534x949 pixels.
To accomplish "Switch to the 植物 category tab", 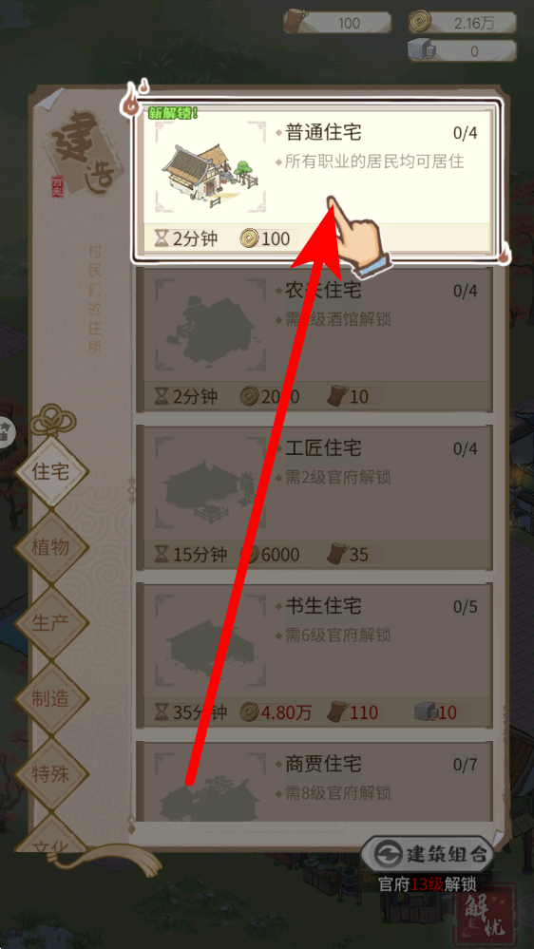I will click(51, 548).
